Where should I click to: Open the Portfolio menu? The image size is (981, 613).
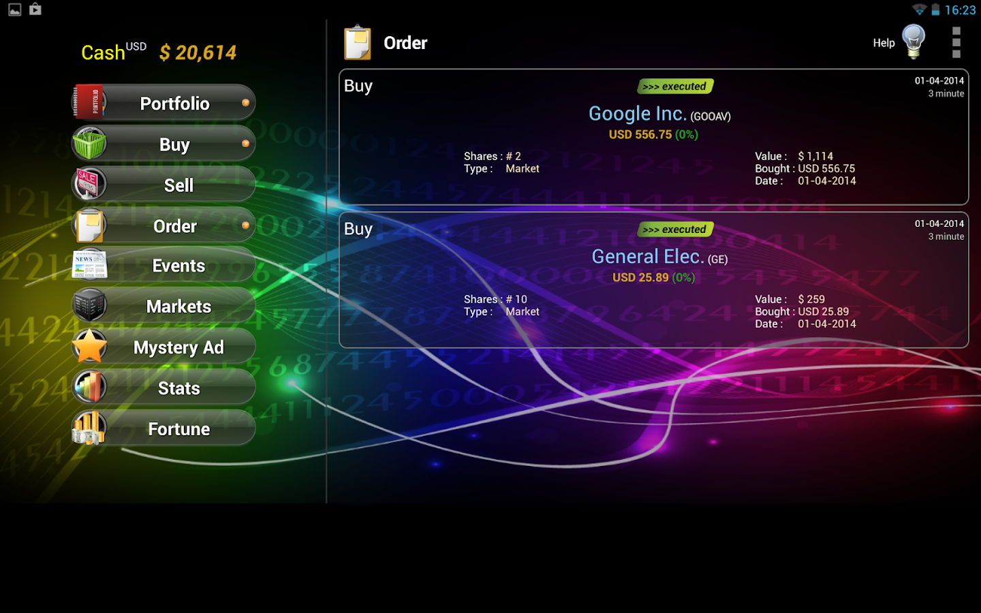(x=163, y=103)
